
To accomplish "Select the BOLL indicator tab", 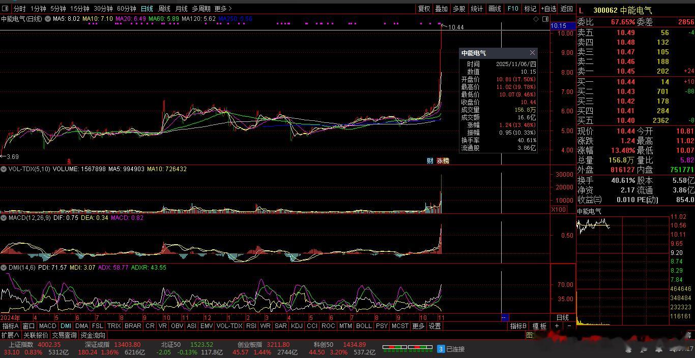I will 364,326.
